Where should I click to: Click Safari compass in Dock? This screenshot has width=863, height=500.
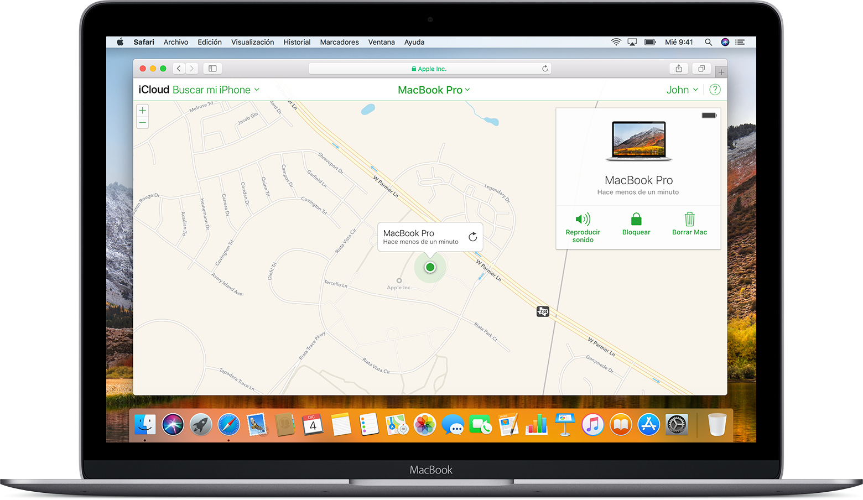[x=229, y=425]
